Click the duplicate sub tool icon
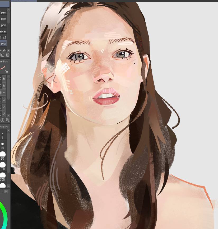The width and height of the screenshot is (218, 229). click(2, 55)
